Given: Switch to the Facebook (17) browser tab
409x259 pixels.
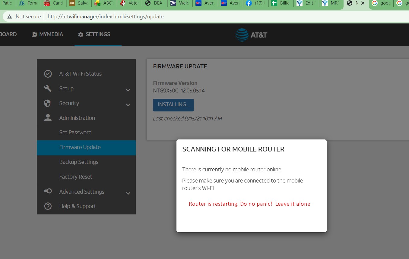Looking at the screenshot, I should click(x=256, y=3).
